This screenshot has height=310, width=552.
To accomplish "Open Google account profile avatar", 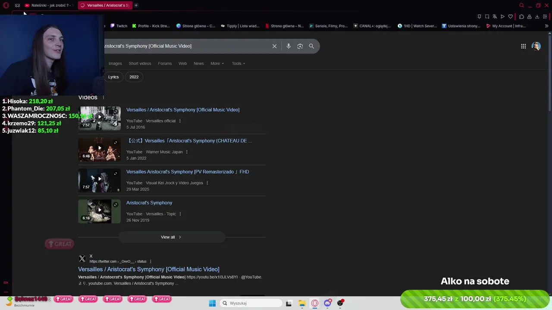I will point(536,46).
